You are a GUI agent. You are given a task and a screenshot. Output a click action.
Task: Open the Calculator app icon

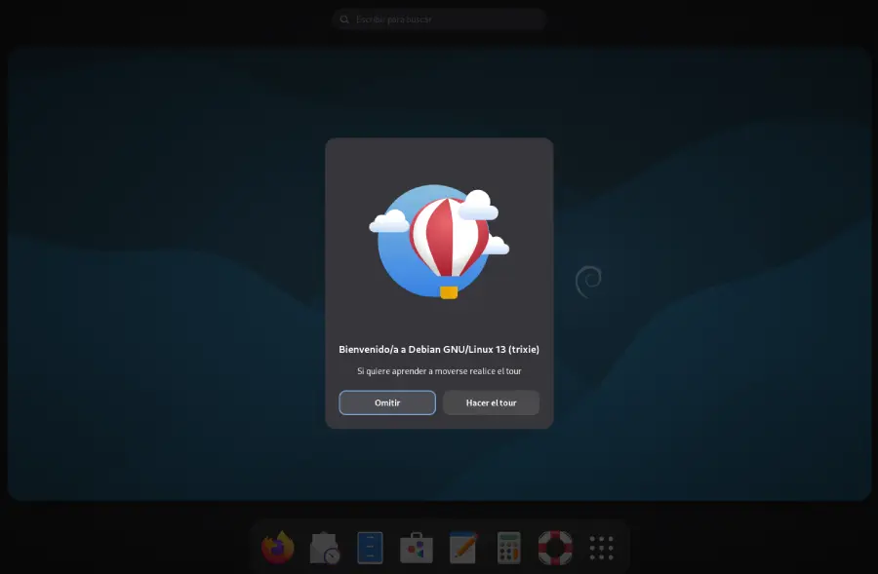tap(508, 548)
